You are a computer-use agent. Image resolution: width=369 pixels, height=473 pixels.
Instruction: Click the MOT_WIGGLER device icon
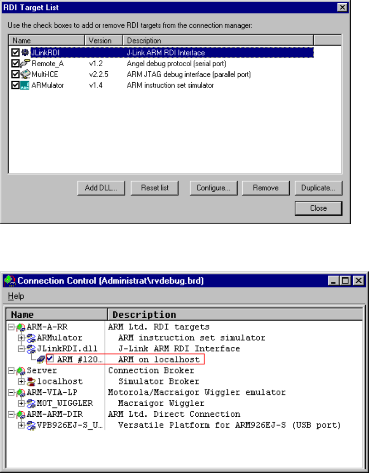[x=32, y=403]
